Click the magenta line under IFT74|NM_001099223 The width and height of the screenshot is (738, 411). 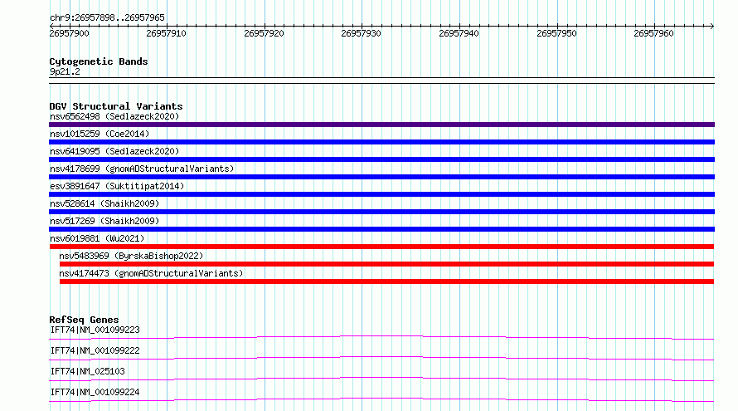click(381, 337)
